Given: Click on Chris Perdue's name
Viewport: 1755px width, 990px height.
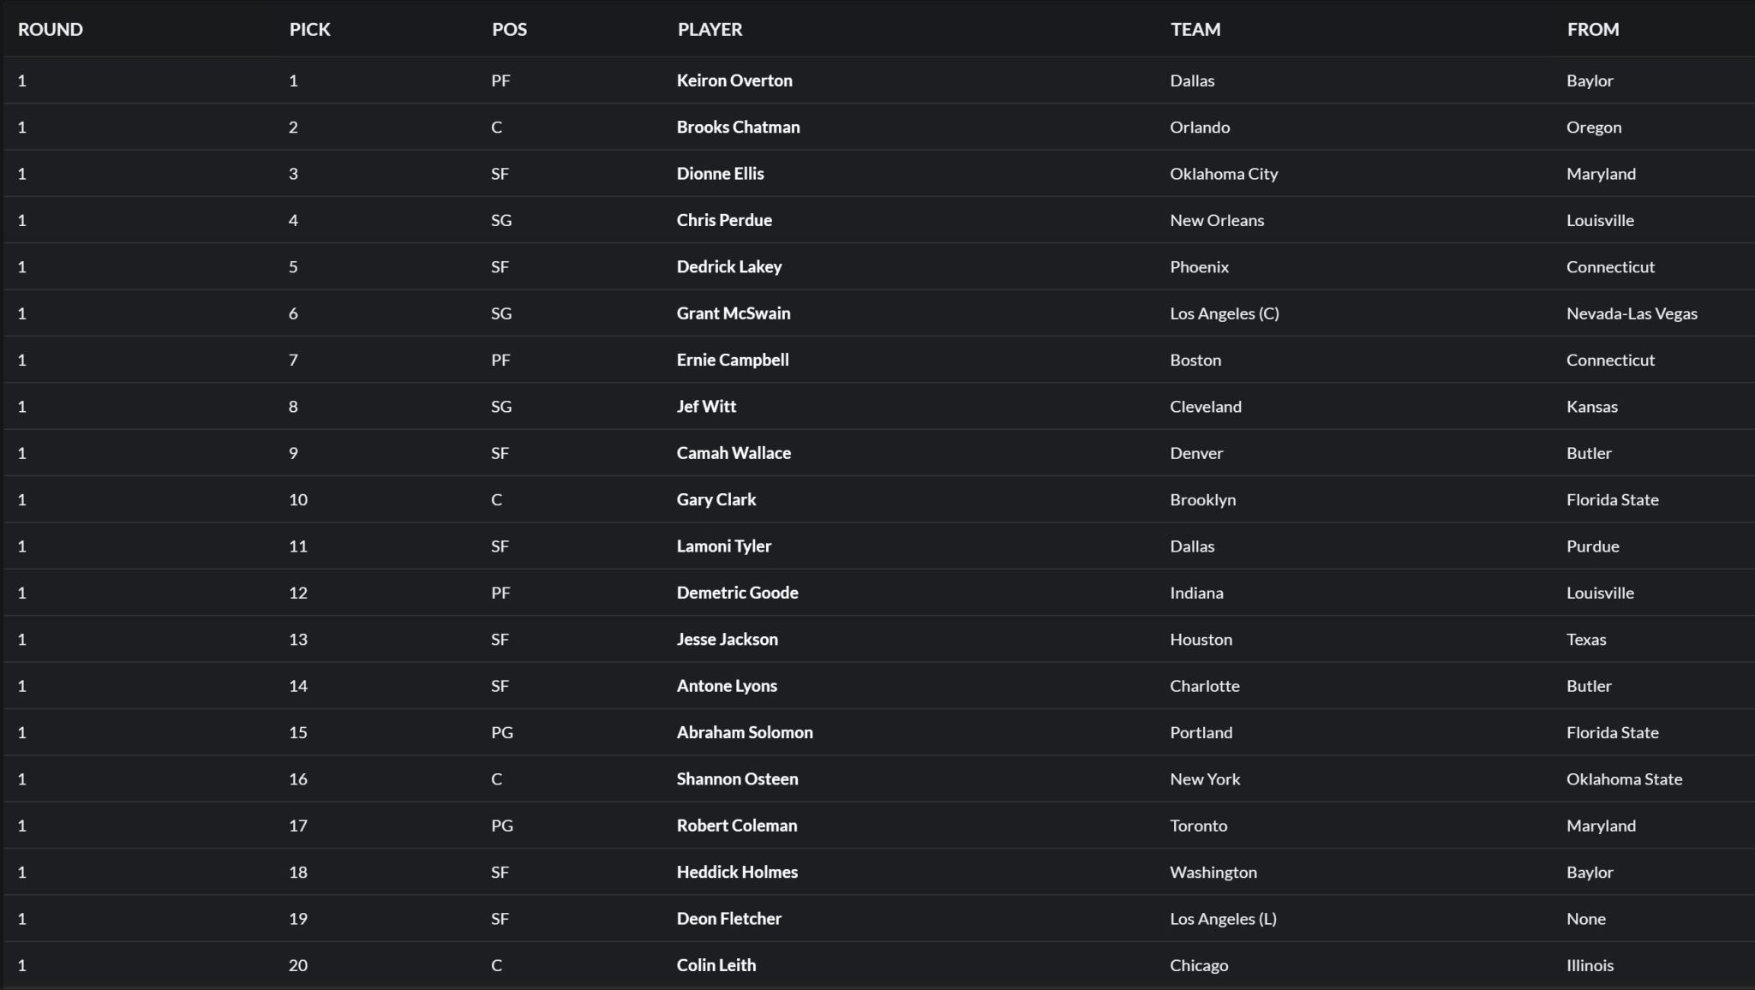Looking at the screenshot, I should tap(724, 220).
